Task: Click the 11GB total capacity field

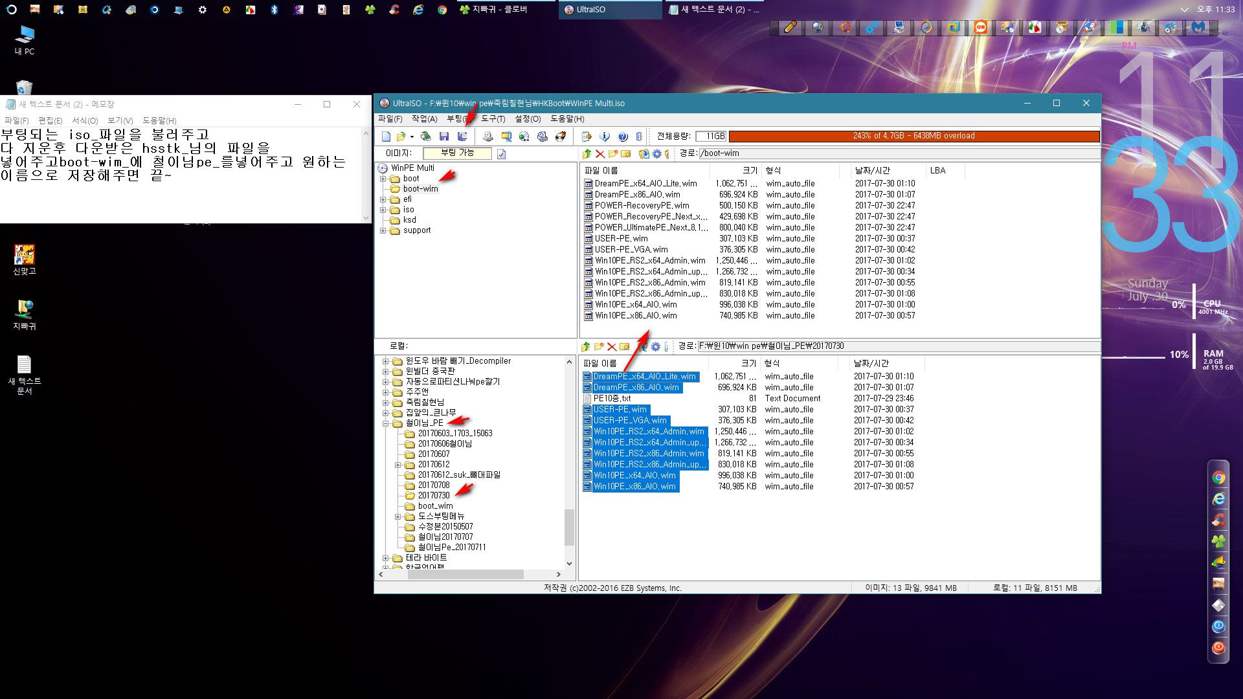Action: click(x=711, y=137)
